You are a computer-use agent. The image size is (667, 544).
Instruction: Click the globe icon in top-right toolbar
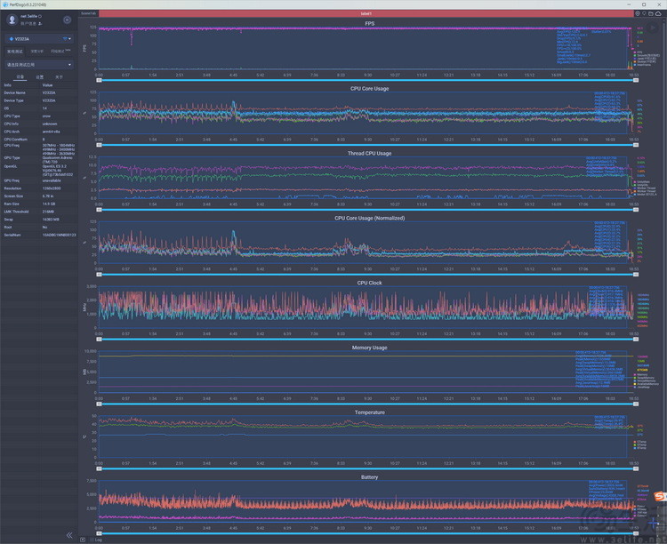(x=638, y=13)
